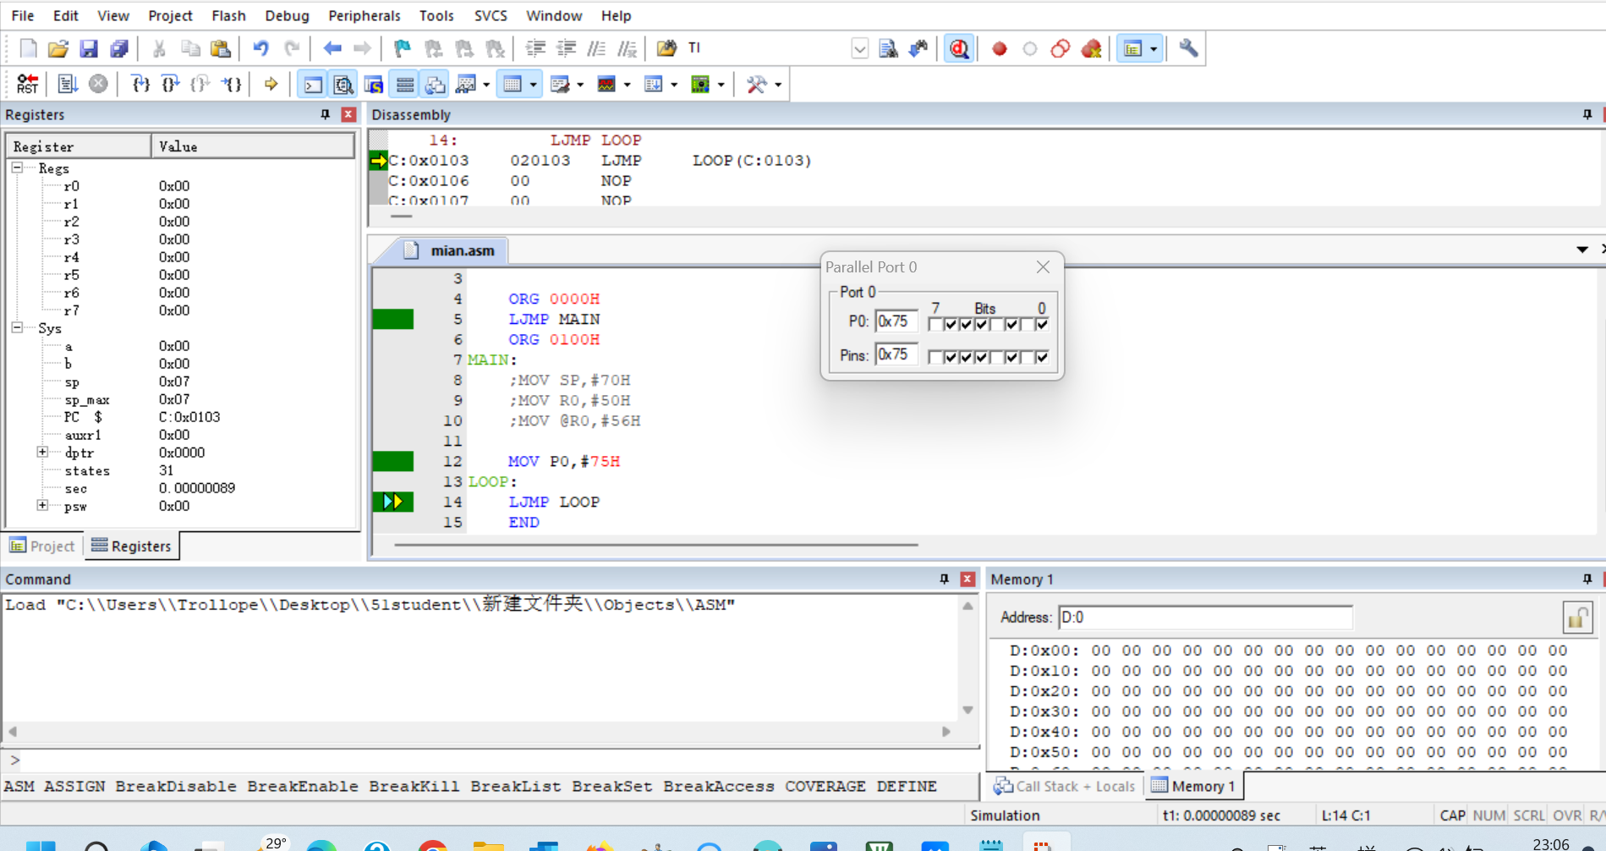Screen dimensions: 1606x851
Task: Click the RST reset CPU icon
Action: coord(27,84)
